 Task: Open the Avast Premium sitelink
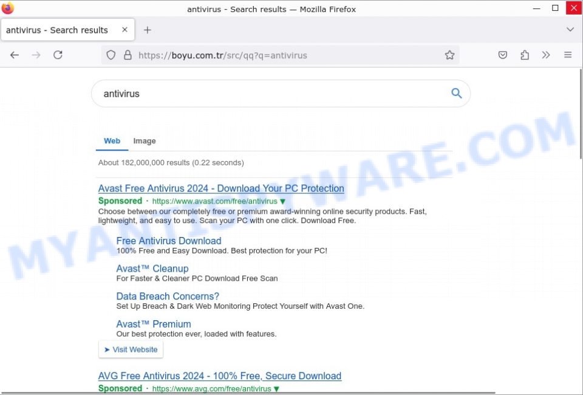point(154,324)
